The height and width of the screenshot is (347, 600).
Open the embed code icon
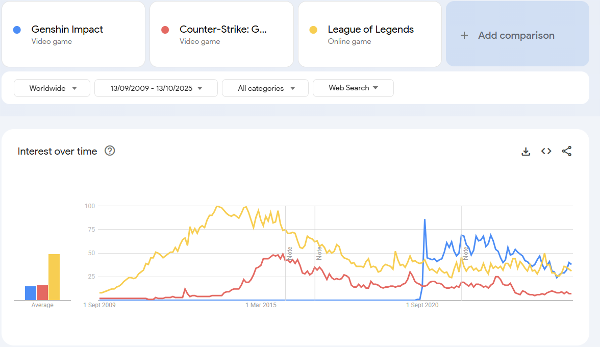(546, 151)
